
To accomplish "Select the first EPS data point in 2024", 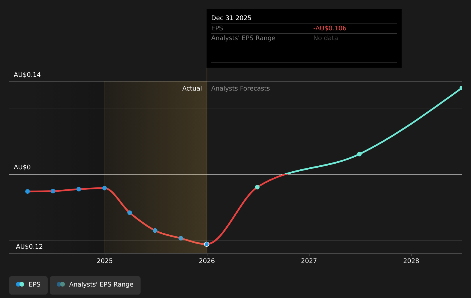I will 28,191.
